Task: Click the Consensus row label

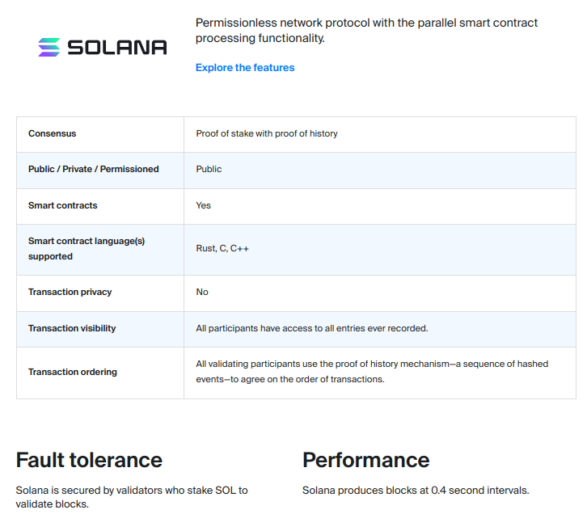Action: coord(53,133)
